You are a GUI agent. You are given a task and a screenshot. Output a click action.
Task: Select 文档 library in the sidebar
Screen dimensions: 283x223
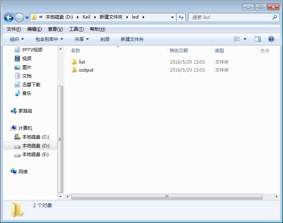pos(23,76)
